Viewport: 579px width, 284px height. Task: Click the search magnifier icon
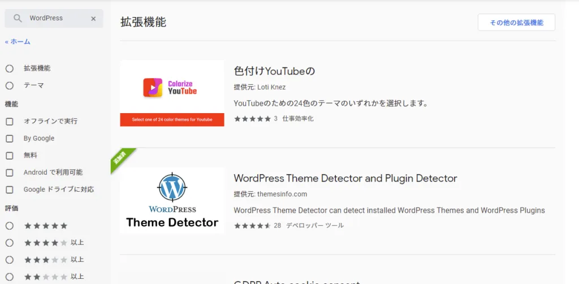point(18,18)
